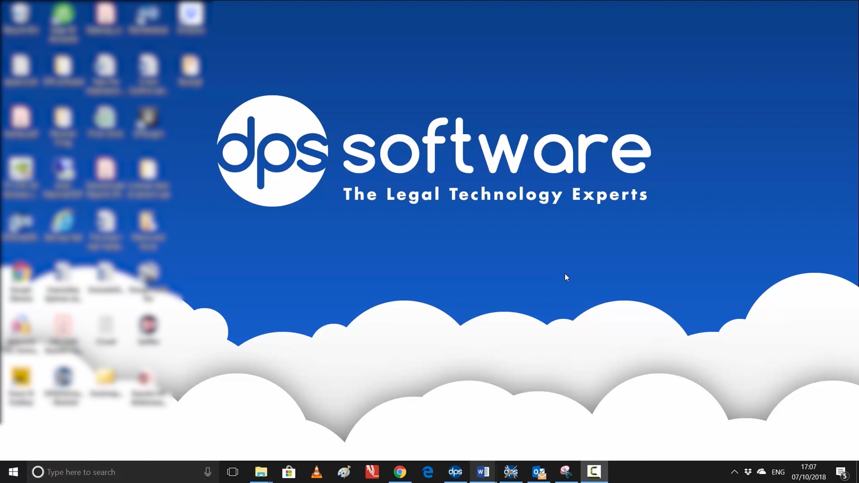Open the Action Center notifications icon

(842, 472)
